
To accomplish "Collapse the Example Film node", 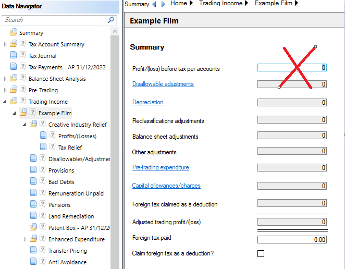I will coord(15,113).
